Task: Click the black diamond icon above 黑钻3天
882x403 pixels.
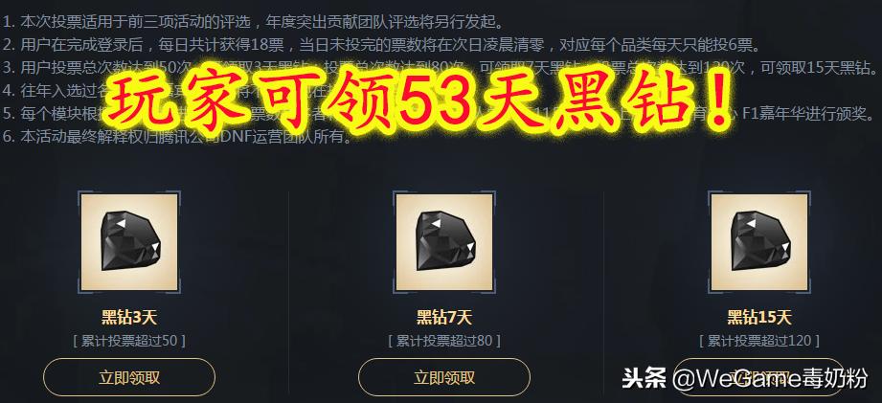Action: point(129,241)
